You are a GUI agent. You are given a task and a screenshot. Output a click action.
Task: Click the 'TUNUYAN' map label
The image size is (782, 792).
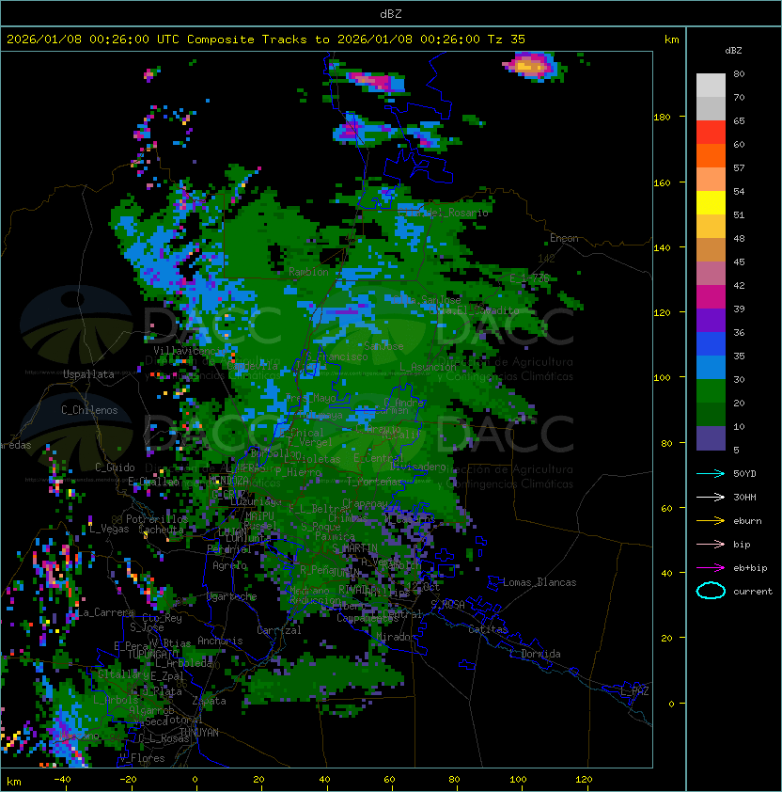point(199,733)
